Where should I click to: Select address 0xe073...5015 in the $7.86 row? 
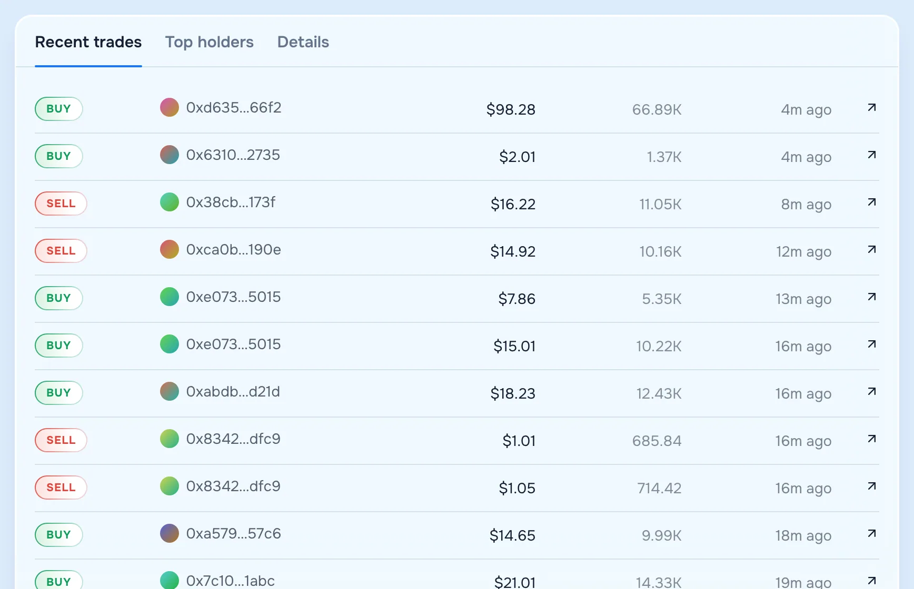[x=234, y=297]
